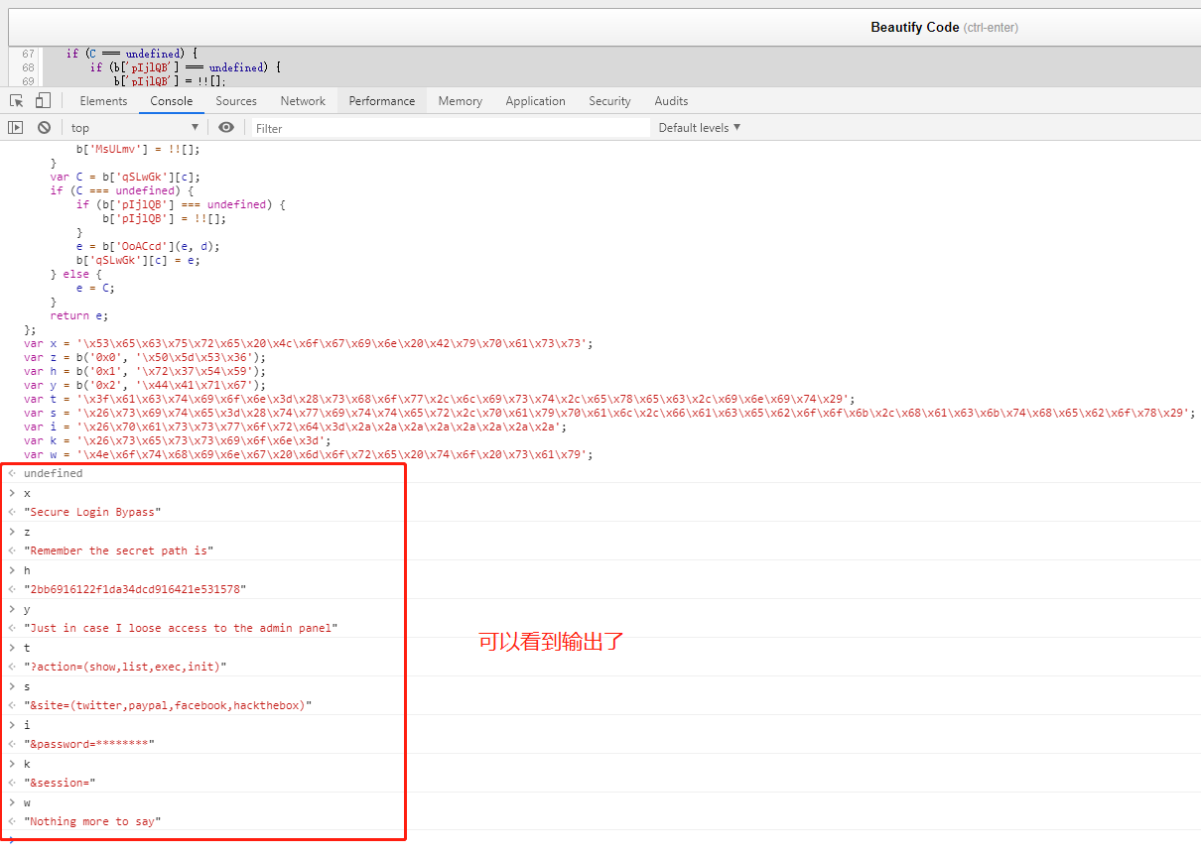1201x855 pixels.
Task: Switch to the Application tab
Action: tap(535, 101)
